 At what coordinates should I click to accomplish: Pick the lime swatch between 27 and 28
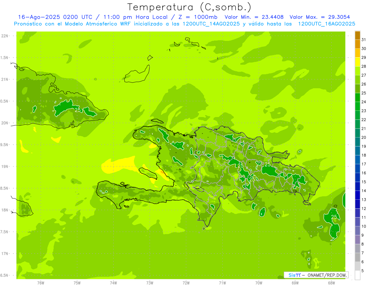[x=357, y=71]
